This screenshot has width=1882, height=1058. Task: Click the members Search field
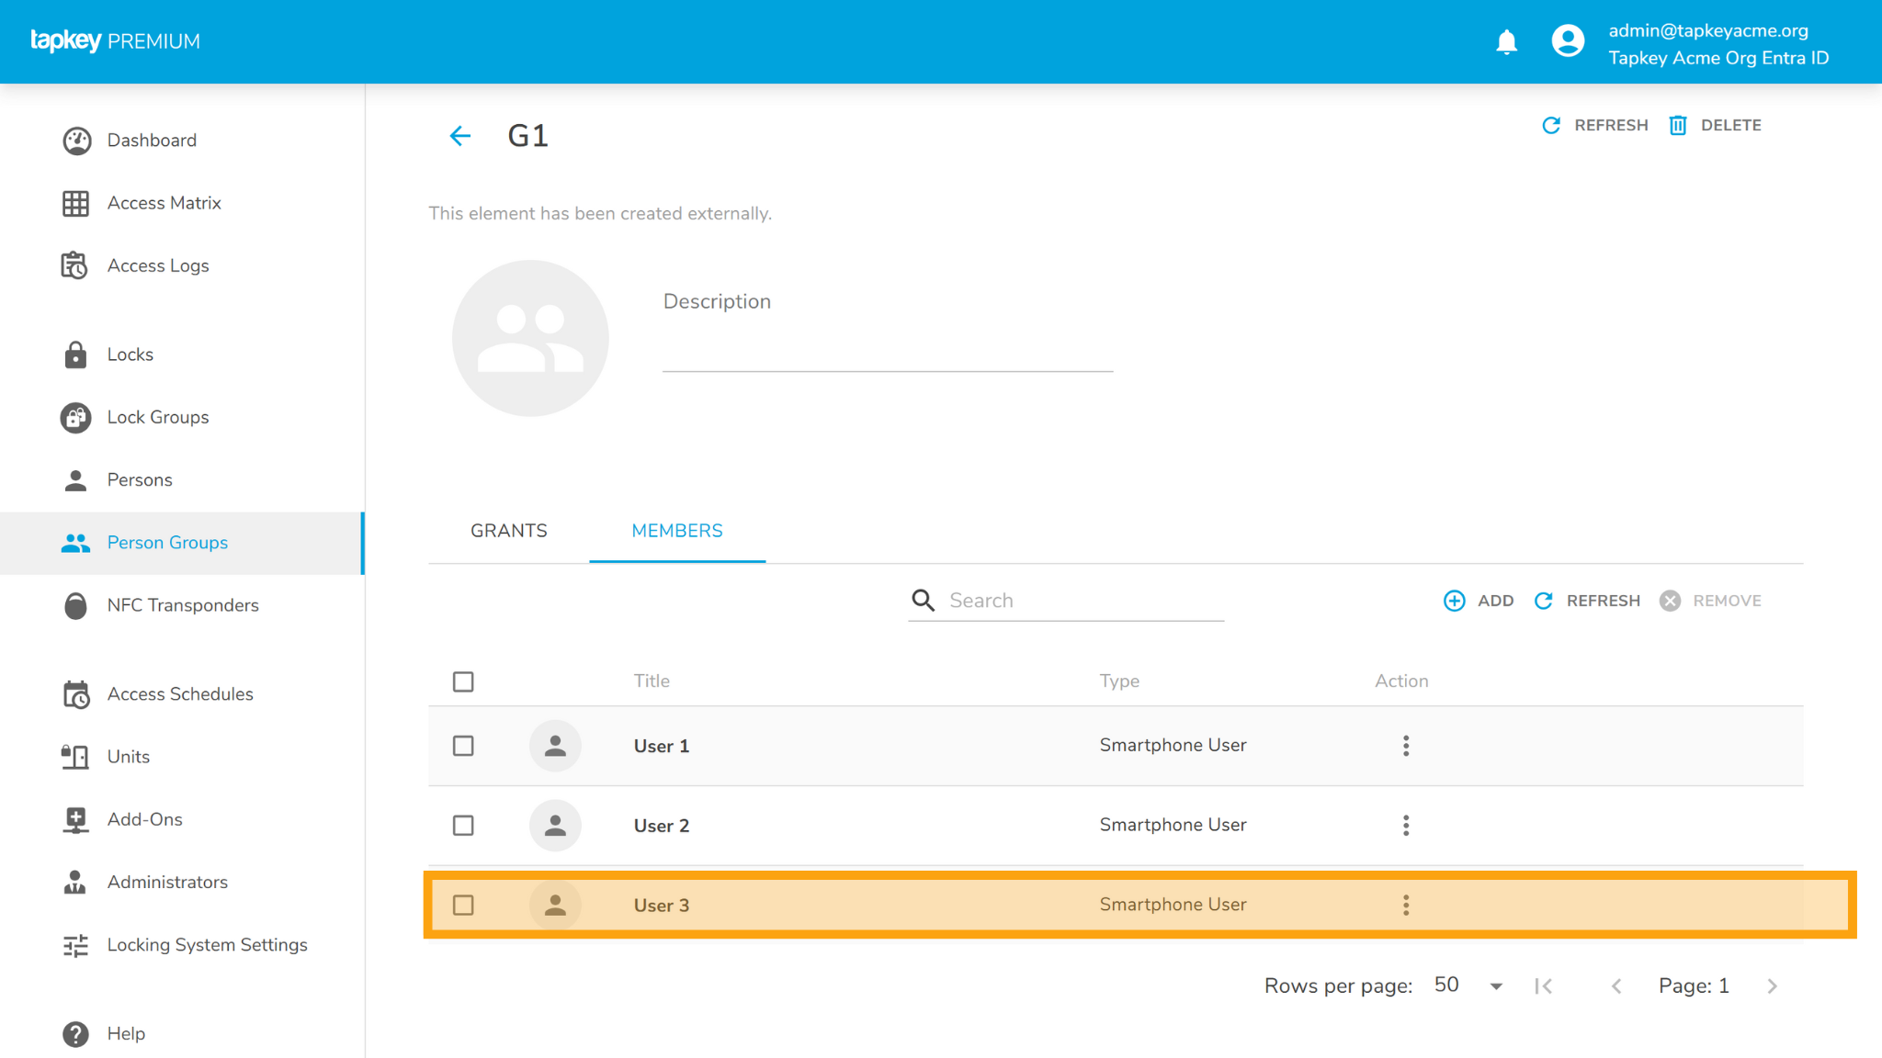pyautogui.click(x=1084, y=601)
